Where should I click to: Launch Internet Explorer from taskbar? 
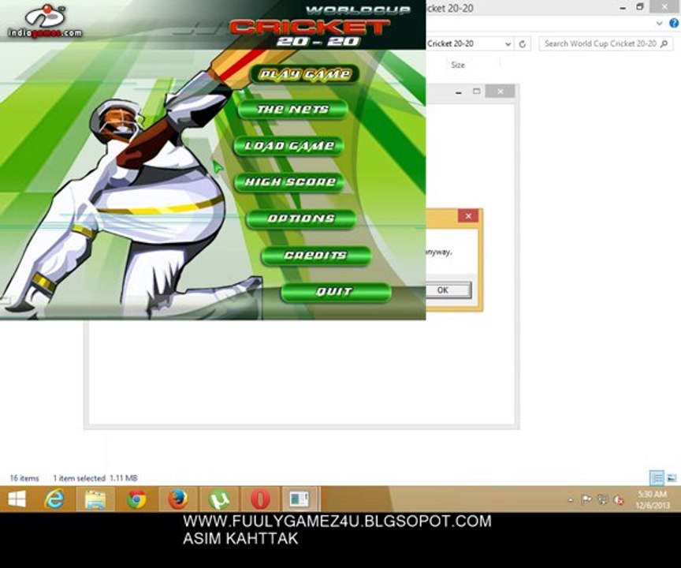click(x=54, y=499)
